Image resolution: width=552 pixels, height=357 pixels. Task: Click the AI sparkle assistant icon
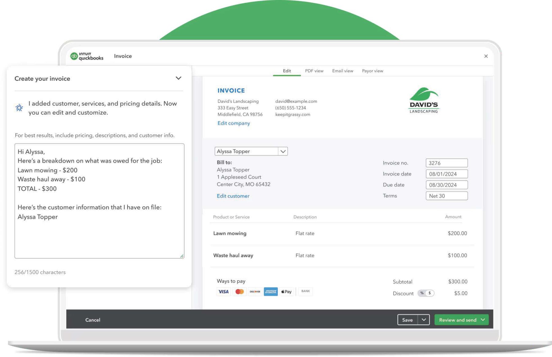click(x=19, y=107)
